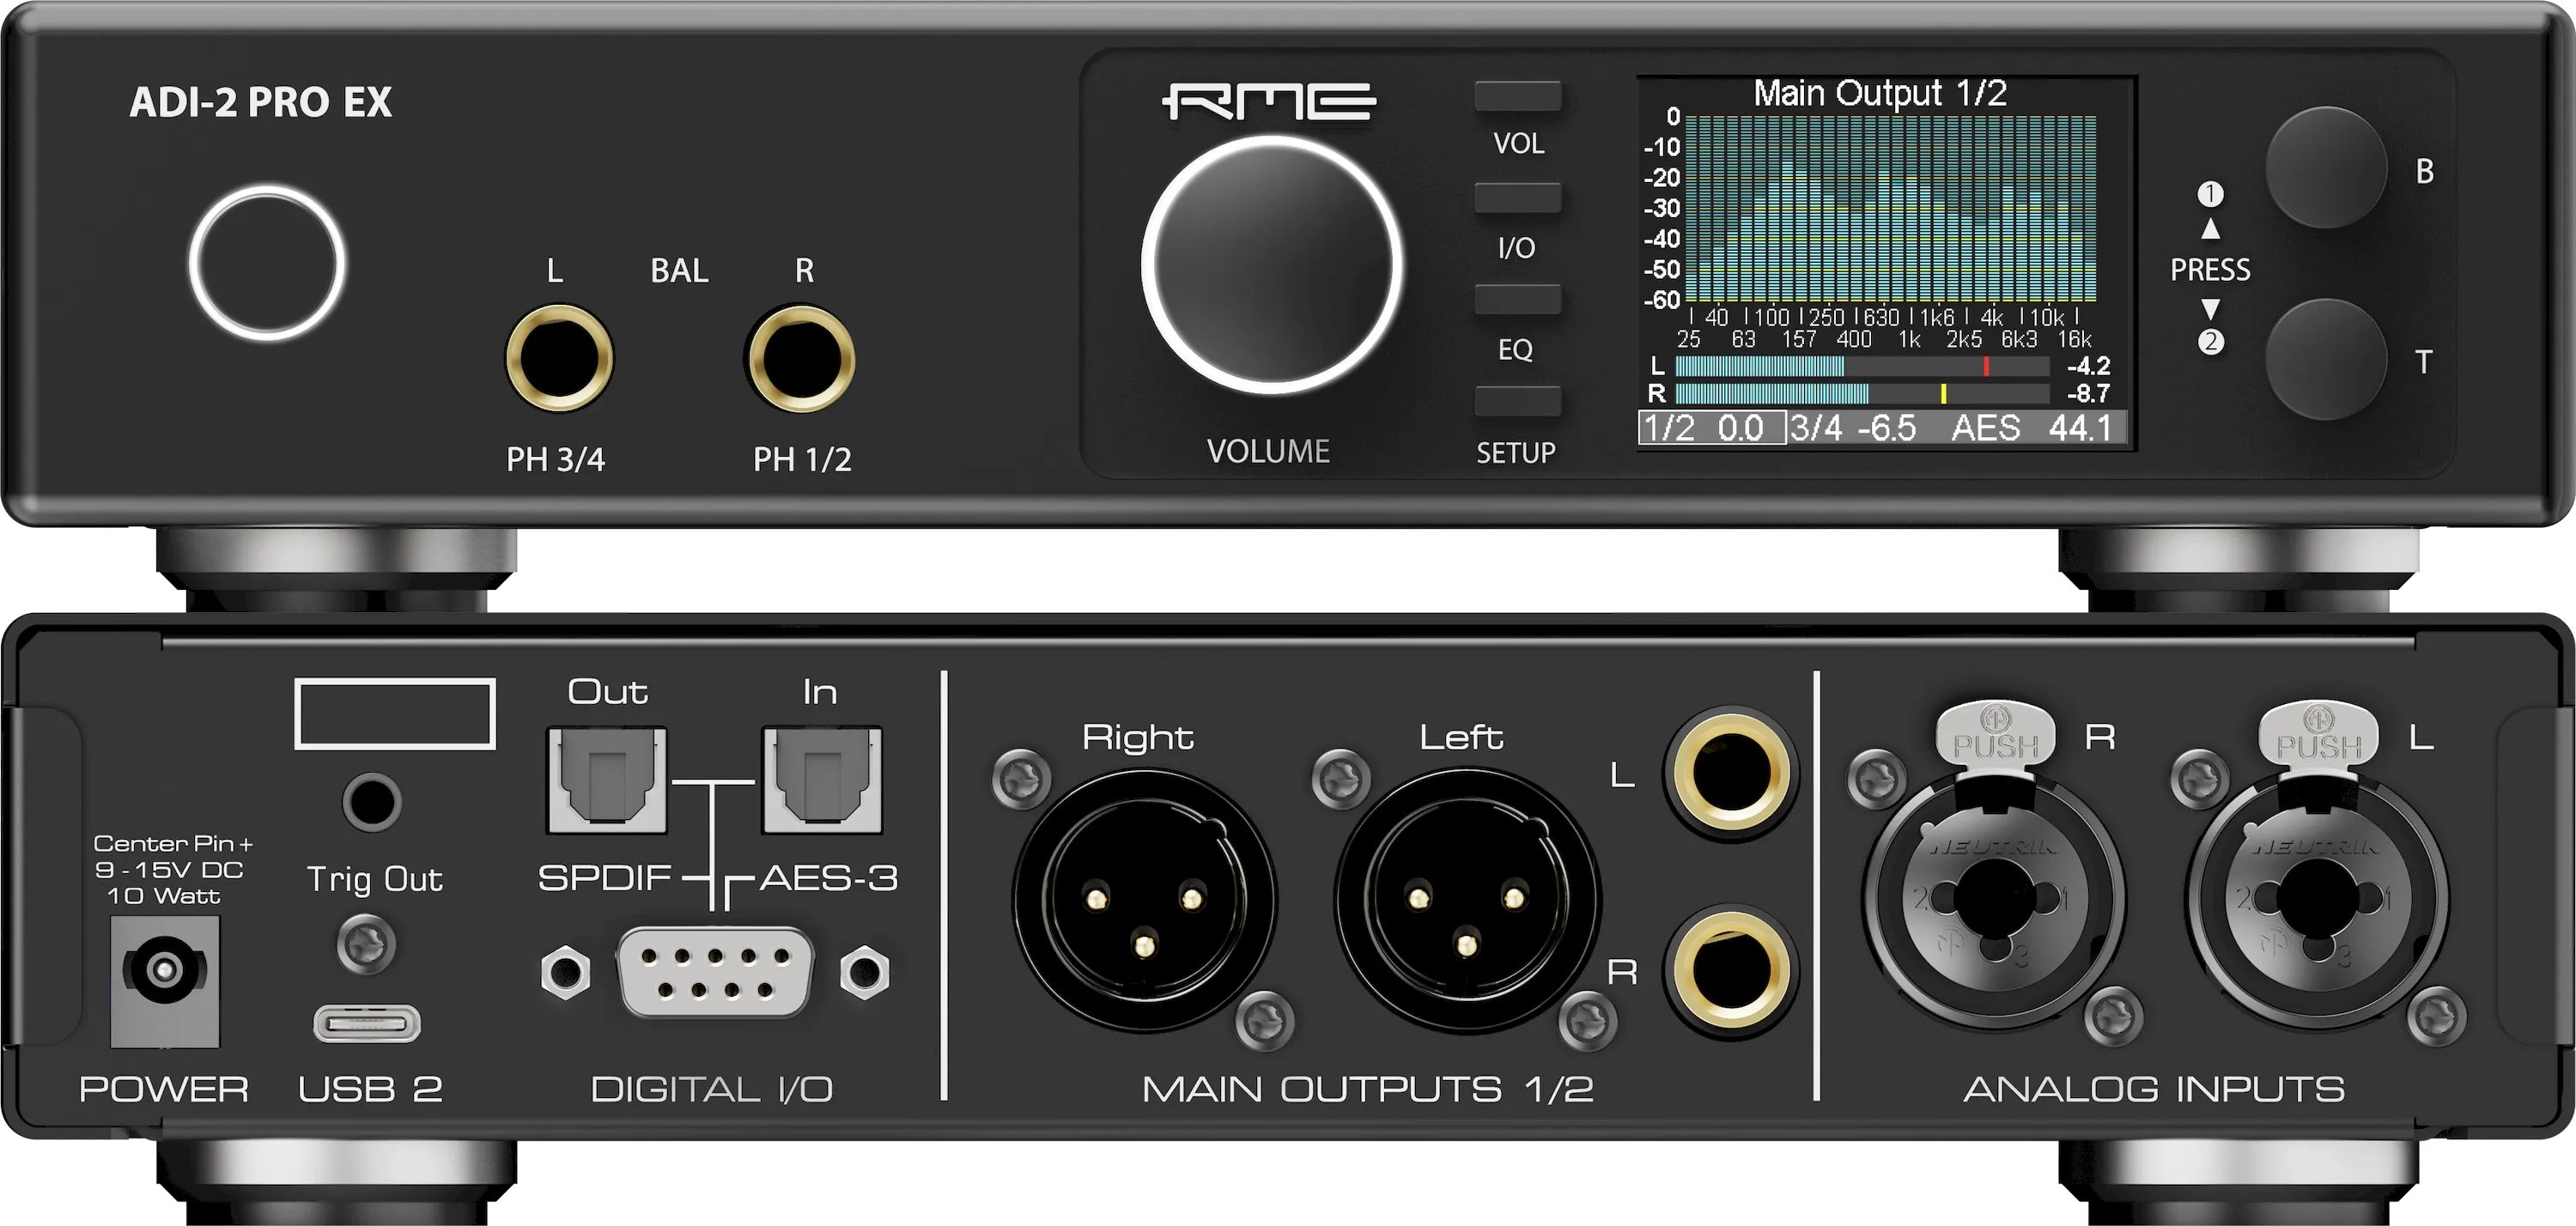Image resolution: width=2576 pixels, height=1226 pixels.
Task: Click the optical In TOSLINK port
Action: pyautogui.click(x=822, y=780)
